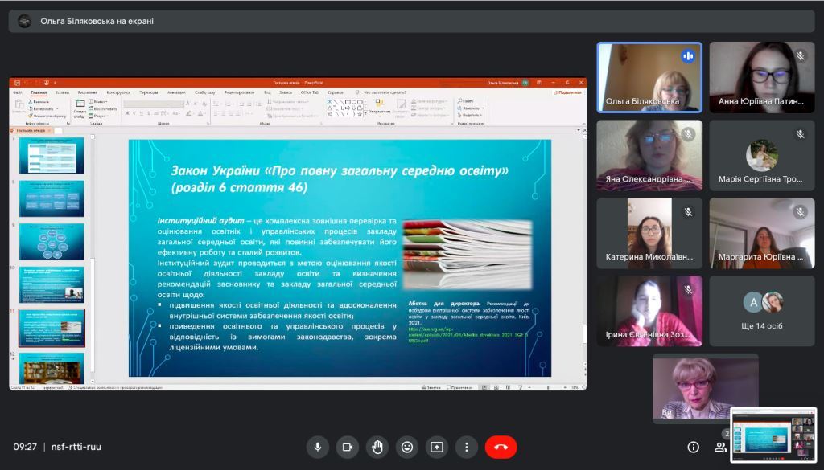Leave the call with the red button

(x=501, y=447)
